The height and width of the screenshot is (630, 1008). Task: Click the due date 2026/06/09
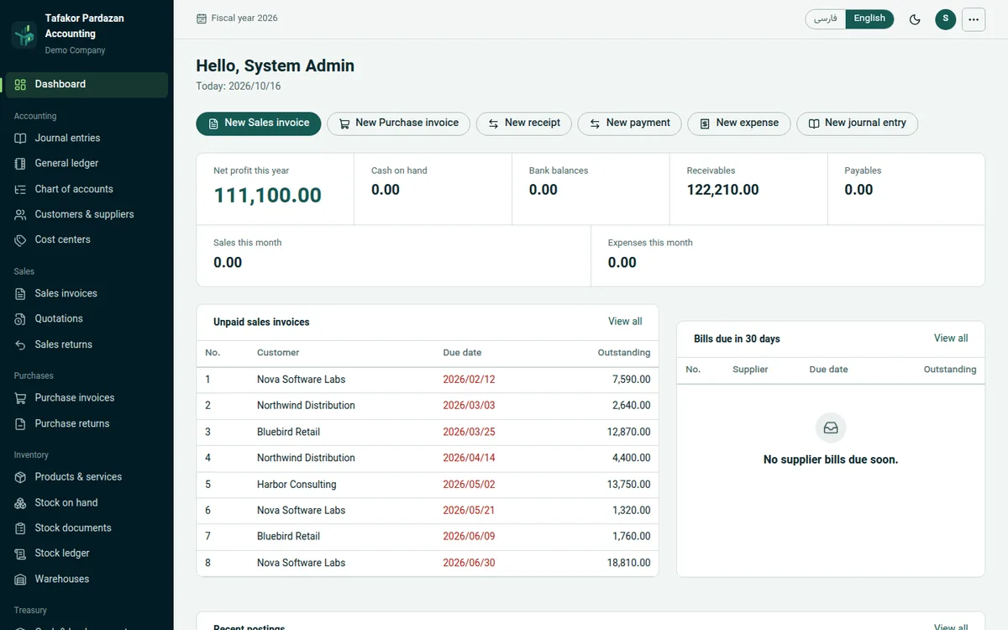click(469, 537)
